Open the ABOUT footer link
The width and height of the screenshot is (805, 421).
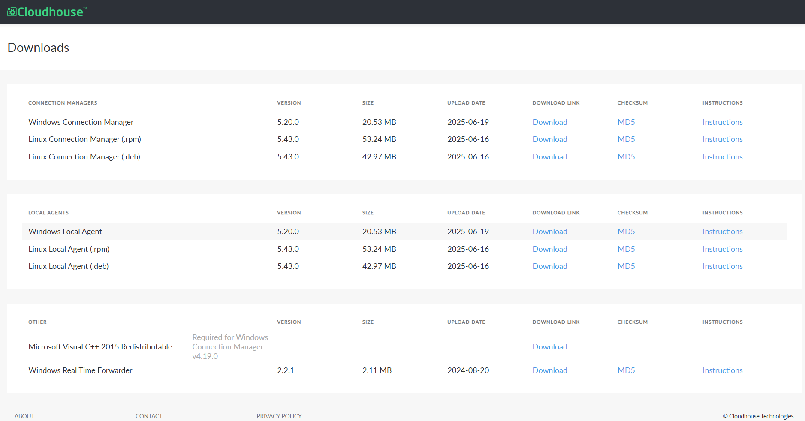24,416
